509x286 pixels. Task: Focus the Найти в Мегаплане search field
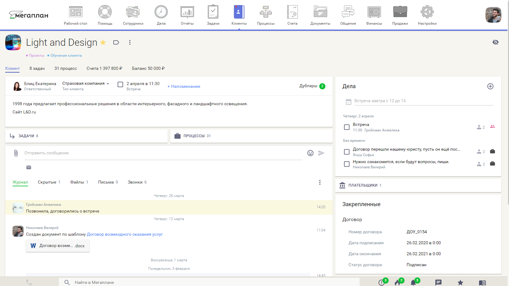tap(209, 282)
